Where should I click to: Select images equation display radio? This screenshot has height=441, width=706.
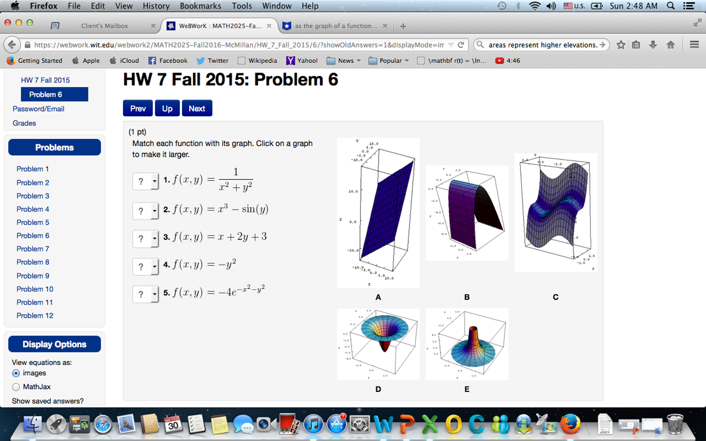tap(16, 373)
